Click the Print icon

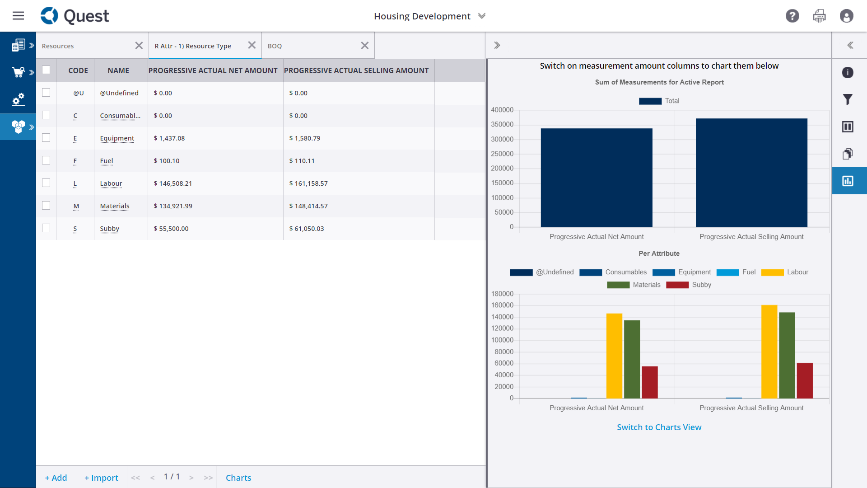[x=820, y=16]
